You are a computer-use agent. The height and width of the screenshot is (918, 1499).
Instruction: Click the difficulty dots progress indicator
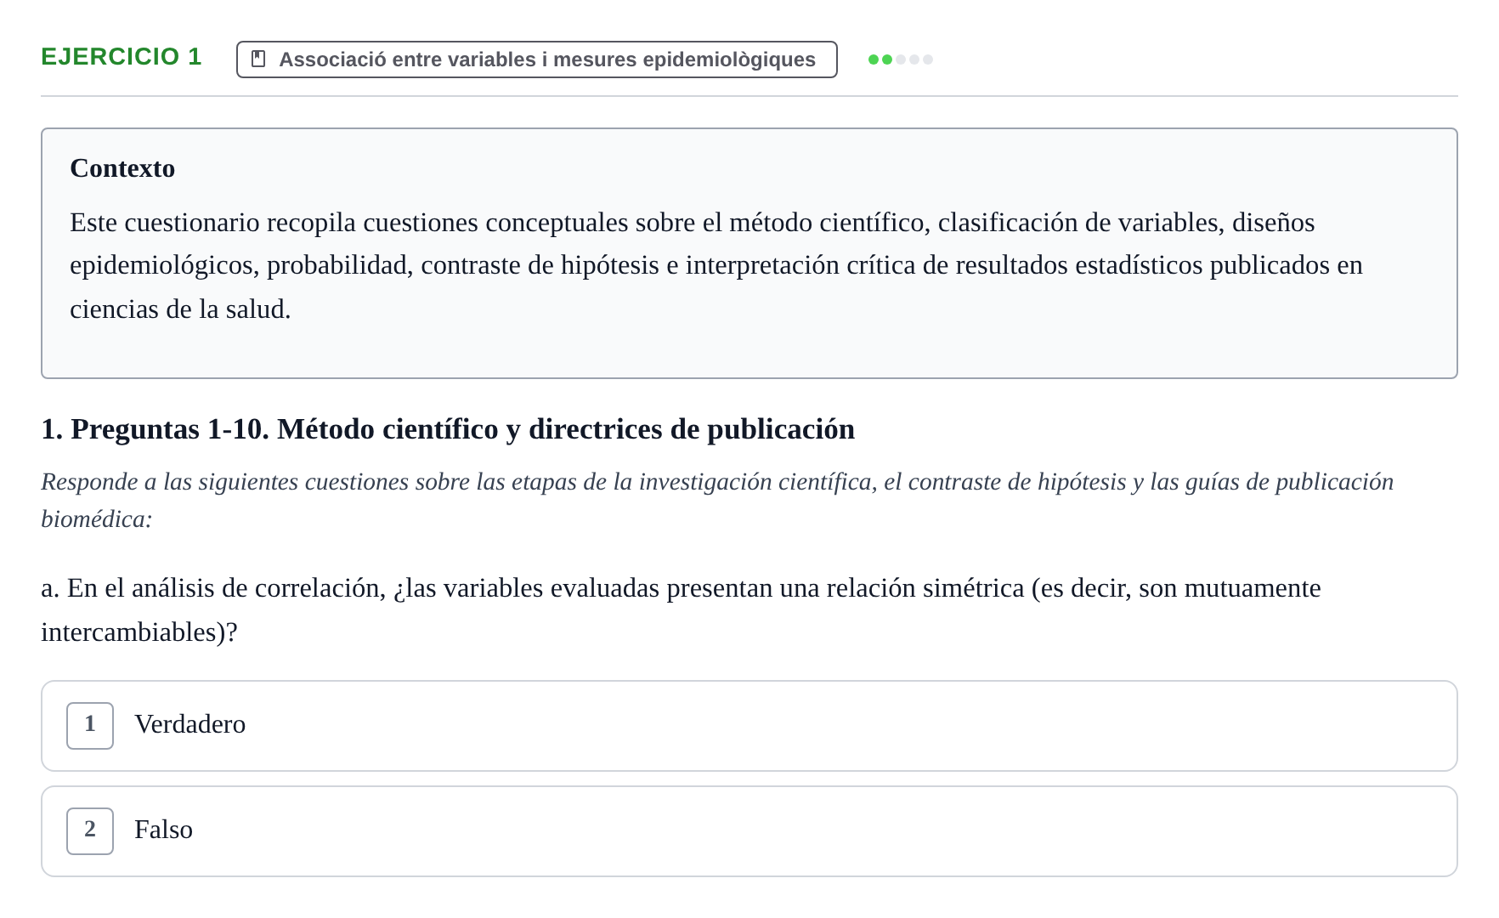pyautogui.click(x=900, y=59)
